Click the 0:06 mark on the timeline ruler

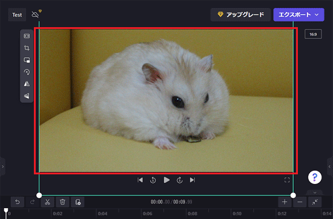point(147,214)
